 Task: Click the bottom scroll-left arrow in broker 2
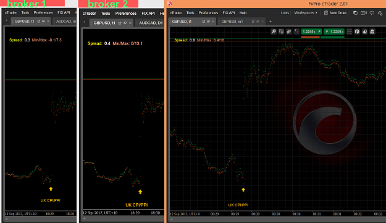tap(85, 218)
